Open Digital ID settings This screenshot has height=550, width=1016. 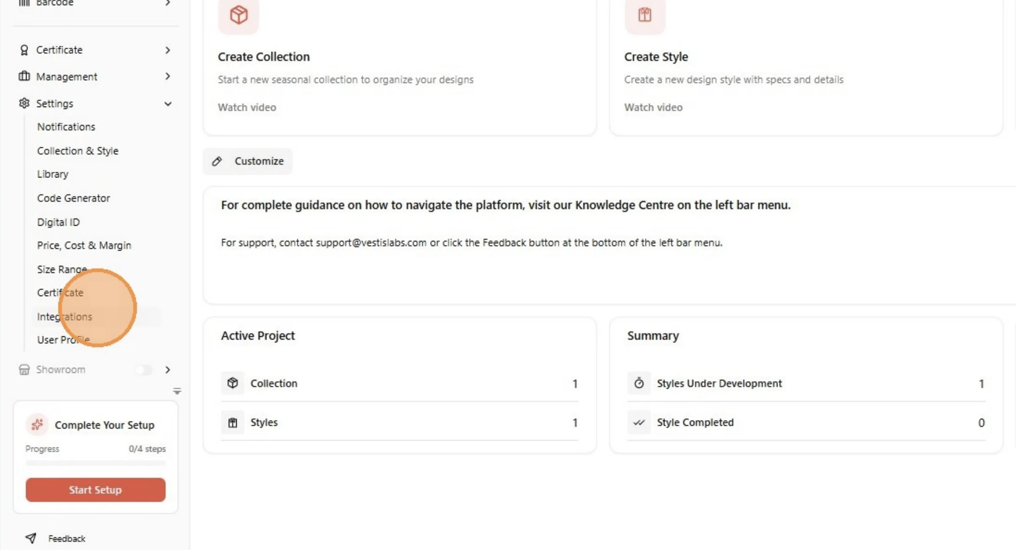click(x=58, y=222)
